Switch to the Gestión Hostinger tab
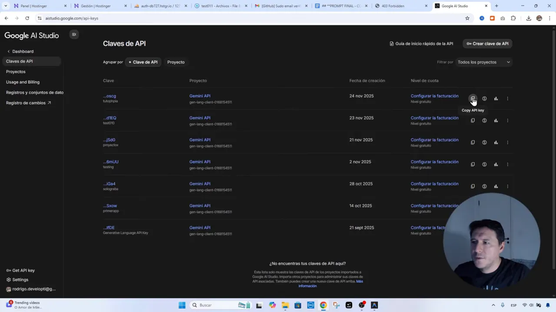Image resolution: width=556 pixels, height=312 pixels. tap(95, 6)
